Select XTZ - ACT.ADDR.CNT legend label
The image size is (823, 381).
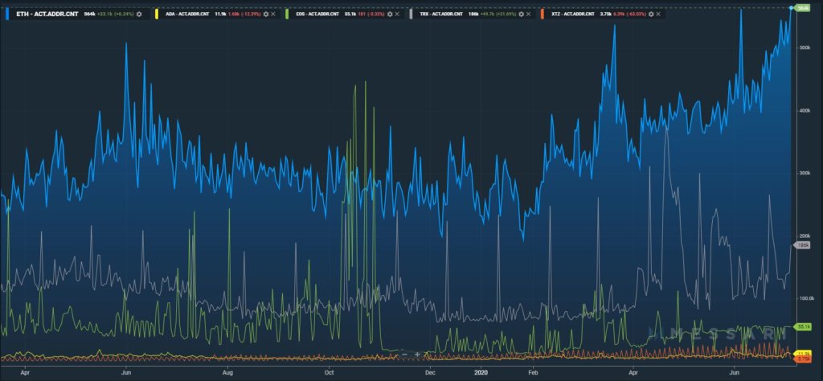click(x=572, y=14)
